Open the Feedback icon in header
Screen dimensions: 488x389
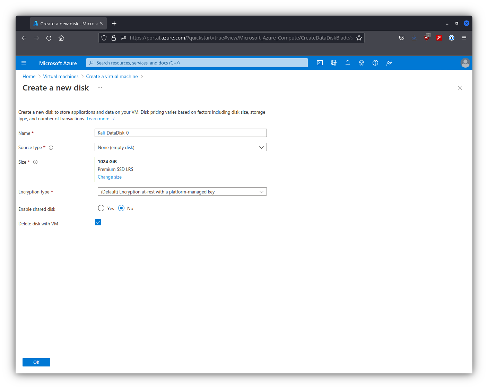[389, 63]
